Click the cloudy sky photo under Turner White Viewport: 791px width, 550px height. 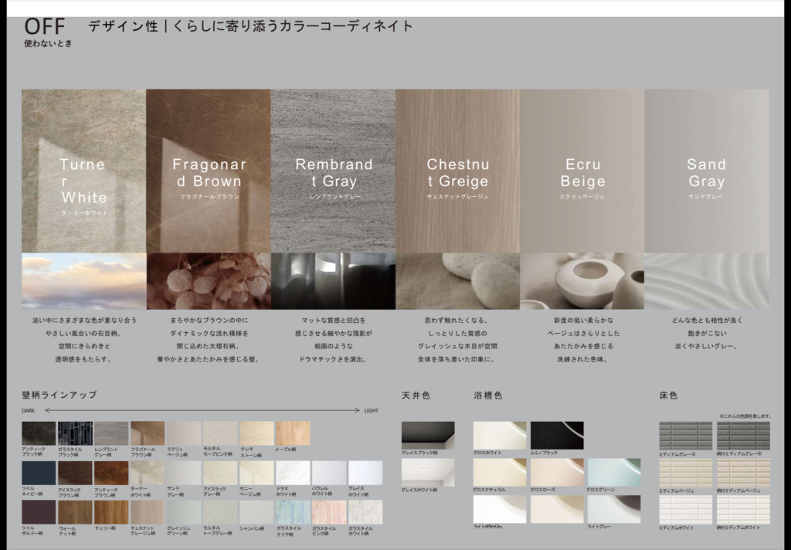tap(83, 281)
